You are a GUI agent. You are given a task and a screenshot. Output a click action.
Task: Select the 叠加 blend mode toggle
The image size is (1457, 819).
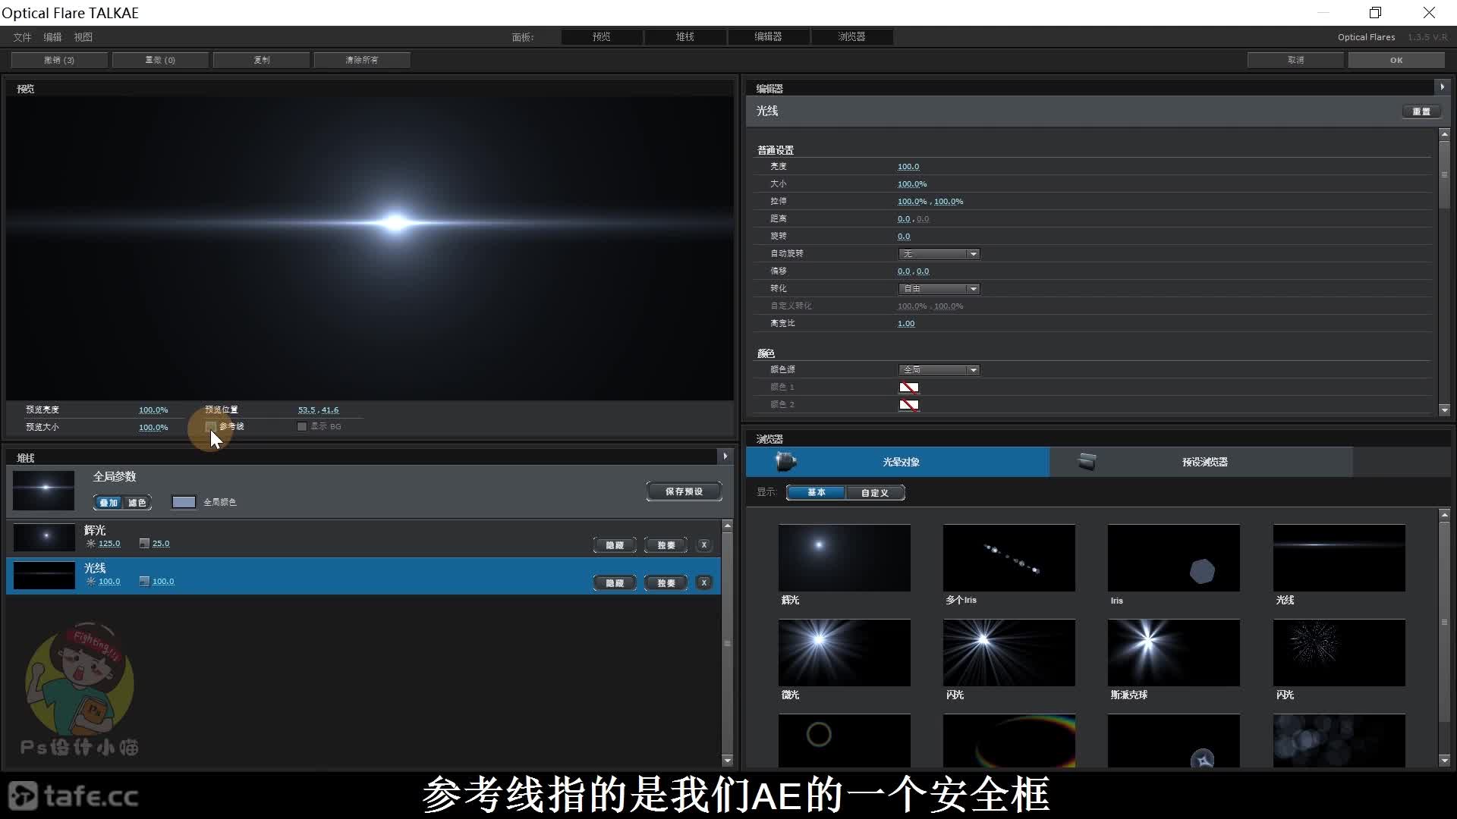pyautogui.click(x=109, y=502)
